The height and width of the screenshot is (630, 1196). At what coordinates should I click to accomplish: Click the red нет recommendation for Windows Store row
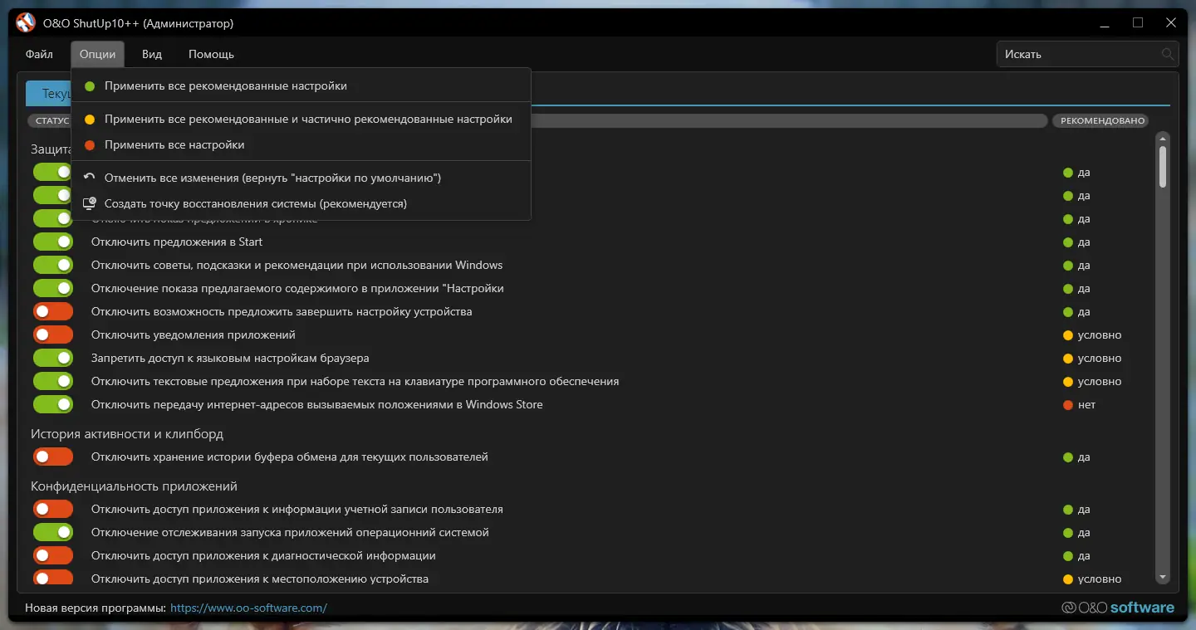(x=1080, y=405)
